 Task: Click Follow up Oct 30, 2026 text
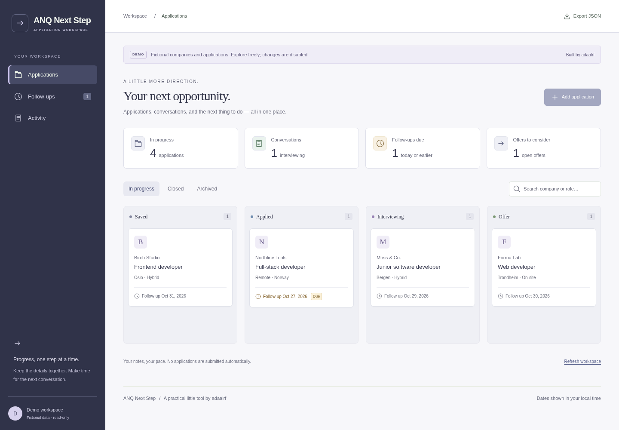[x=527, y=296]
